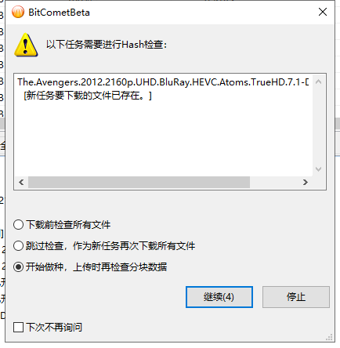Click the task list's vertical scrollbar down arrow
Screen dimensions: 340x348
click(x=318, y=169)
